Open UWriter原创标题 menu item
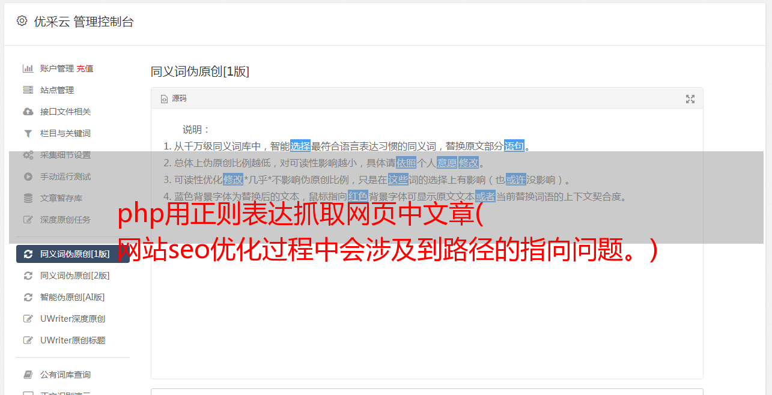 (x=73, y=340)
